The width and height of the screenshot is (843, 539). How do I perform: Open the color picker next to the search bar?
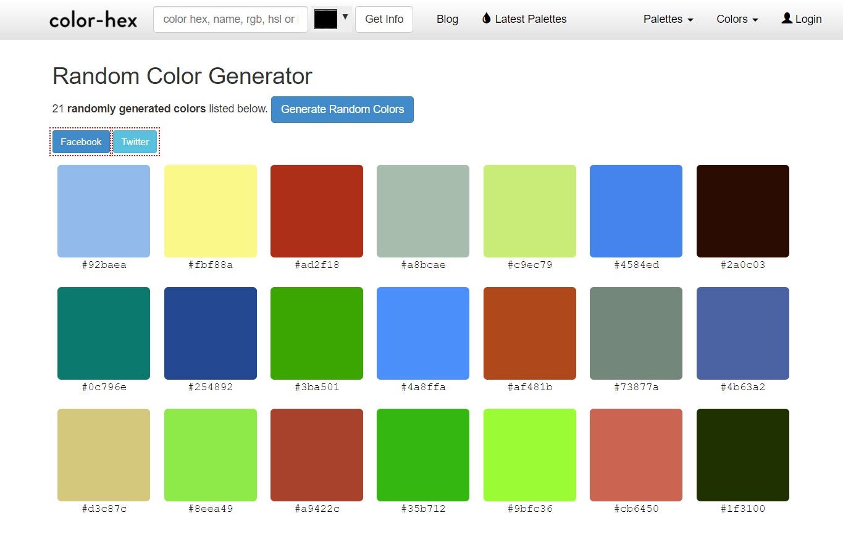tap(326, 19)
